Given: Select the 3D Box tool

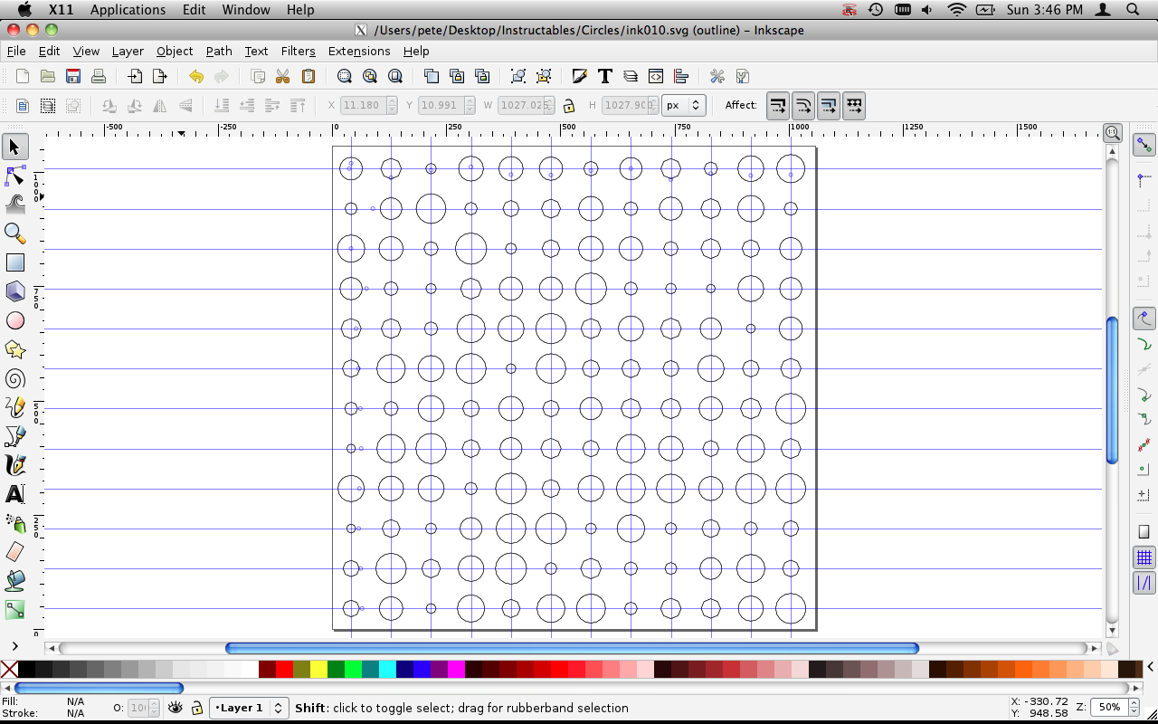Looking at the screenshot, I should [x=15, y=291].
